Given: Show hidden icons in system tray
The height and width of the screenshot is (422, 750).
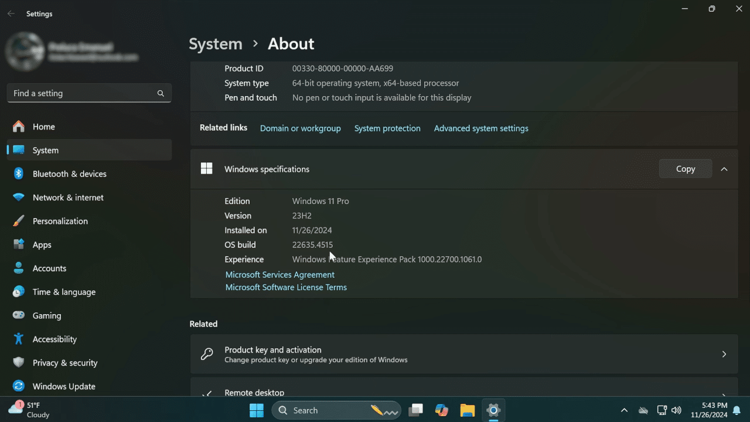Looking at the screenshot, I should click(624, 410).
